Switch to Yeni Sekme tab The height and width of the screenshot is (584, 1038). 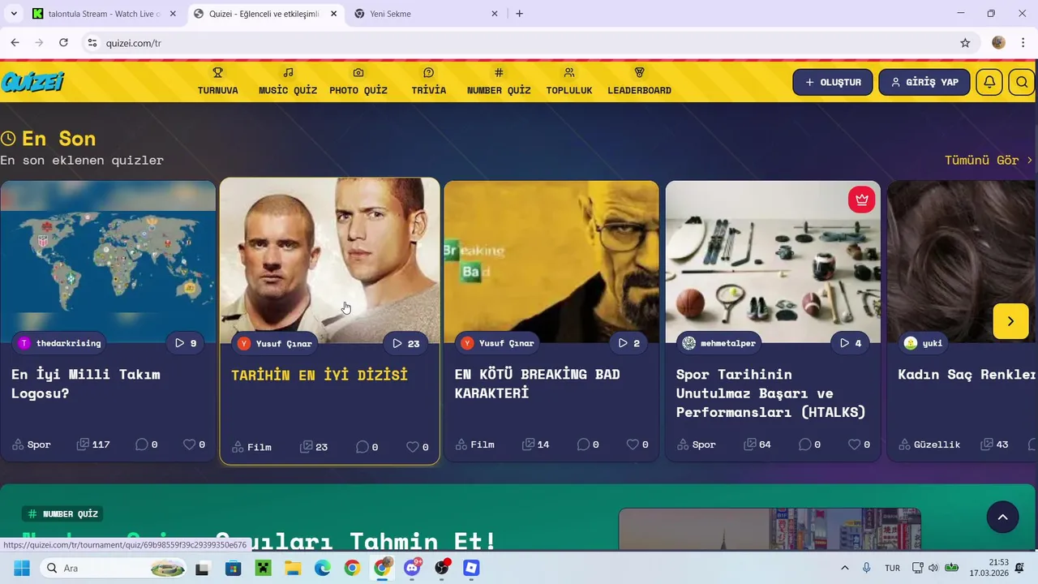pyautogui.click(x=427, y=14)
